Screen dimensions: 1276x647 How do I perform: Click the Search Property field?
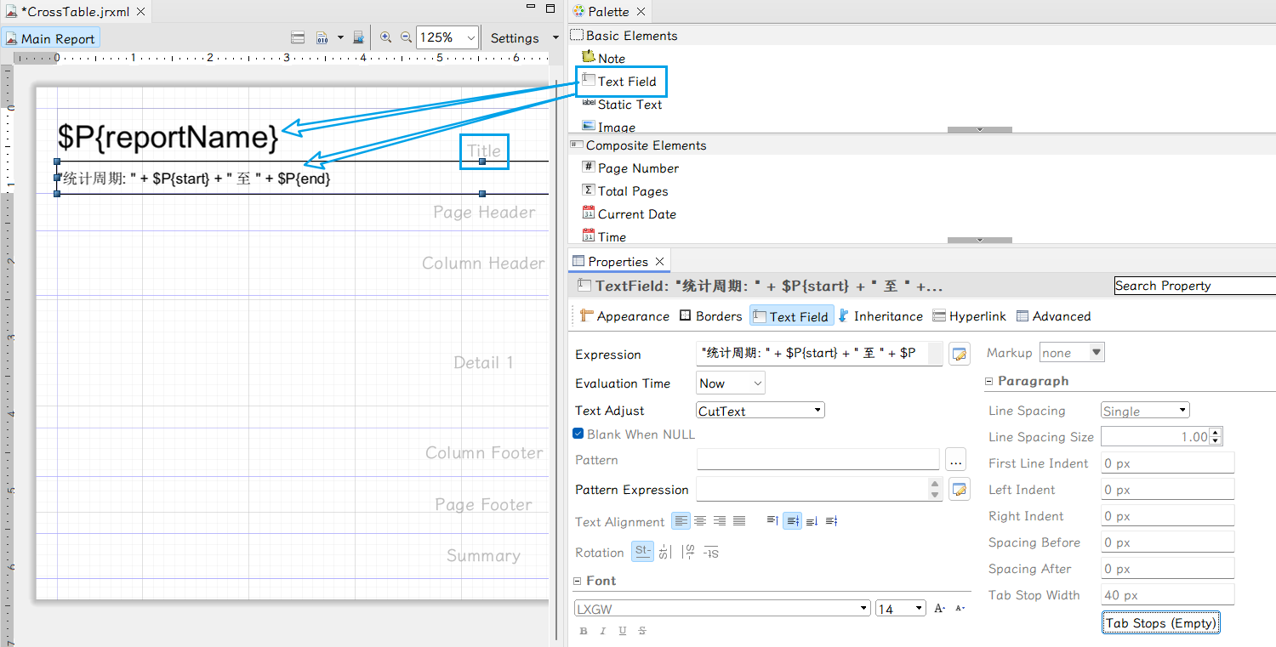[1194, 286]
